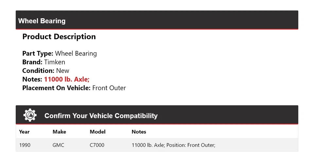314x162 pixels.
Task: Click the Notes column header
Action: tap(139, 132)
